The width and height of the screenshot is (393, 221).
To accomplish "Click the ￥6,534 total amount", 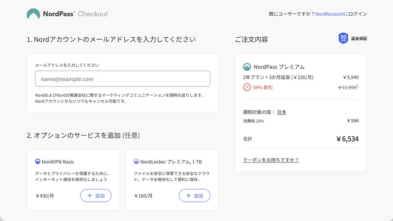I will [347, 139].
